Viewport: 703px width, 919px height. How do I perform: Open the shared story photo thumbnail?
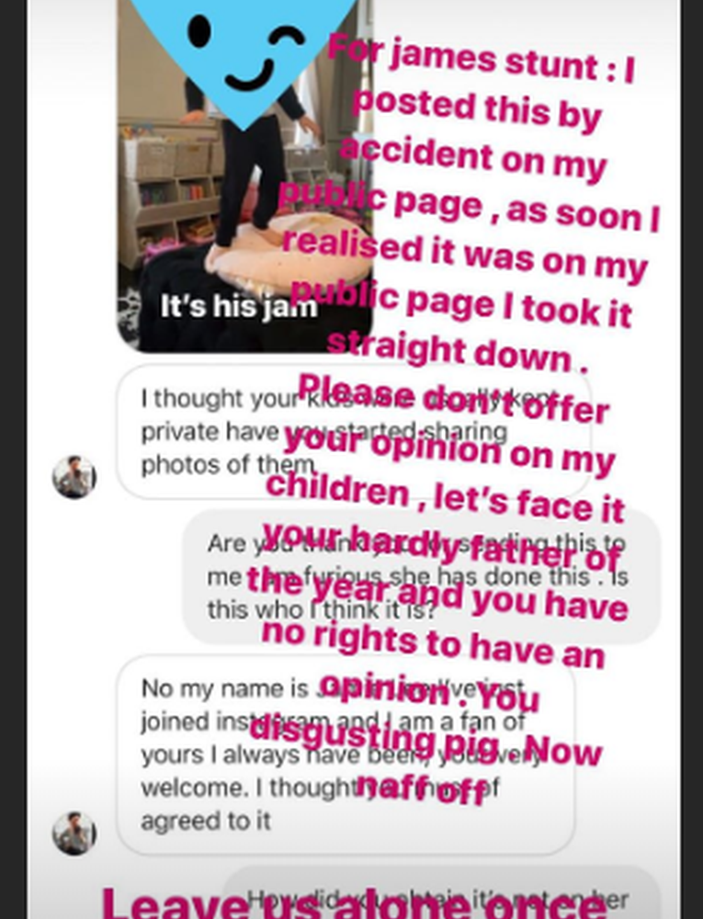click(x=244, y=176)
